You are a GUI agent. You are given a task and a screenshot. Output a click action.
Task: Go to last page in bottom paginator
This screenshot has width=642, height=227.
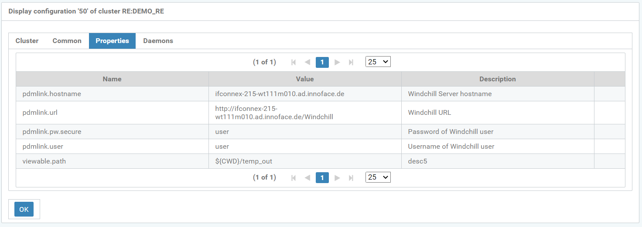click(351, 177)
